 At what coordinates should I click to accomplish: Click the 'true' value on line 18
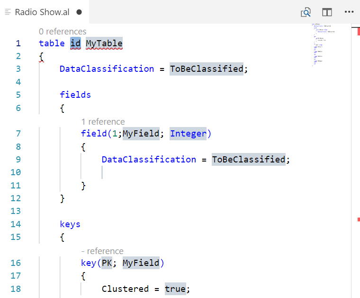[175, 289]
